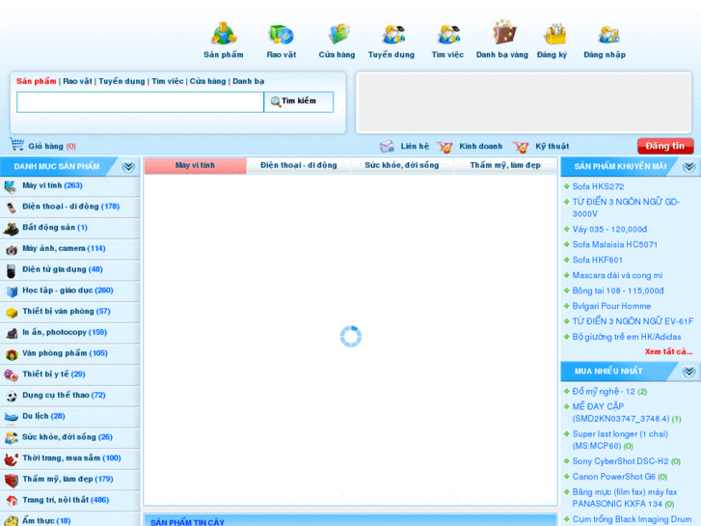This screenshot has height=526, width=701.
Task: Open the Danh bạ vàng directory icon
Action: click(504, 33)
